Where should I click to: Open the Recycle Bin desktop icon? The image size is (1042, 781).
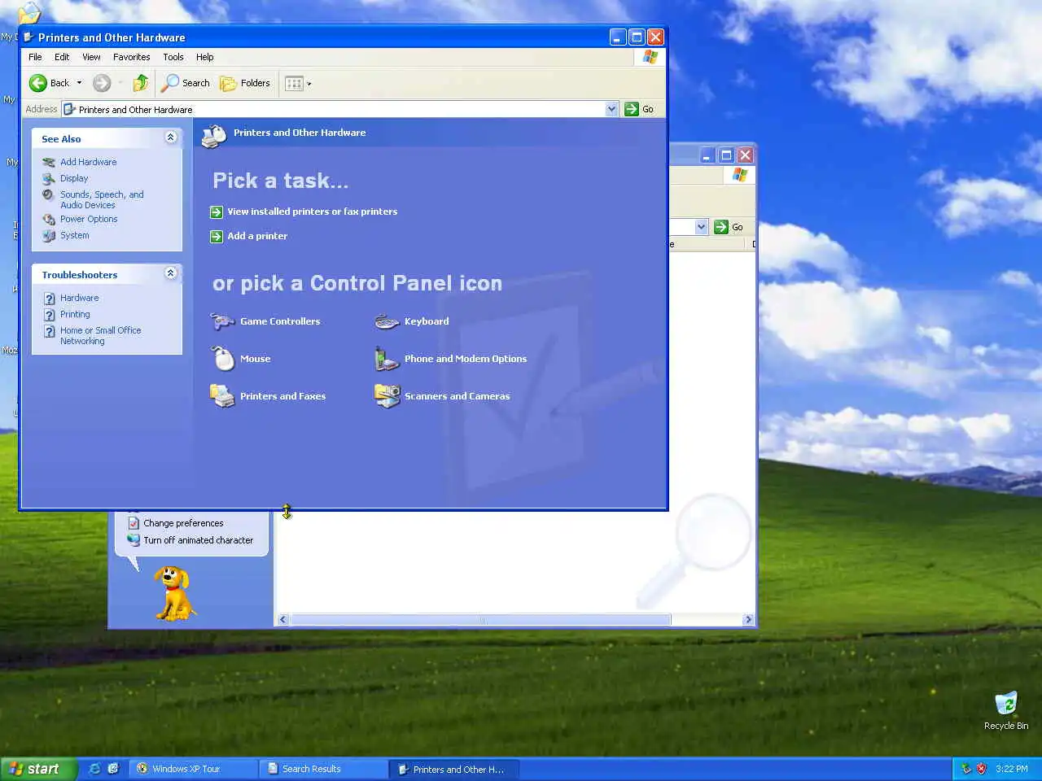click(1006, 711)
